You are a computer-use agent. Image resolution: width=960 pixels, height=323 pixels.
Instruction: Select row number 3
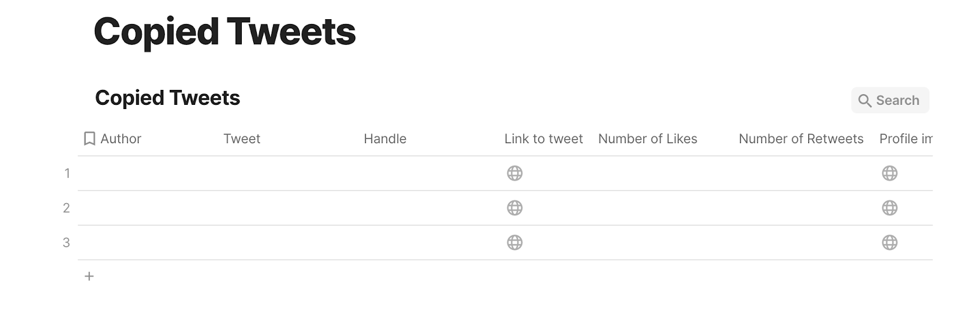coord(67,243)
